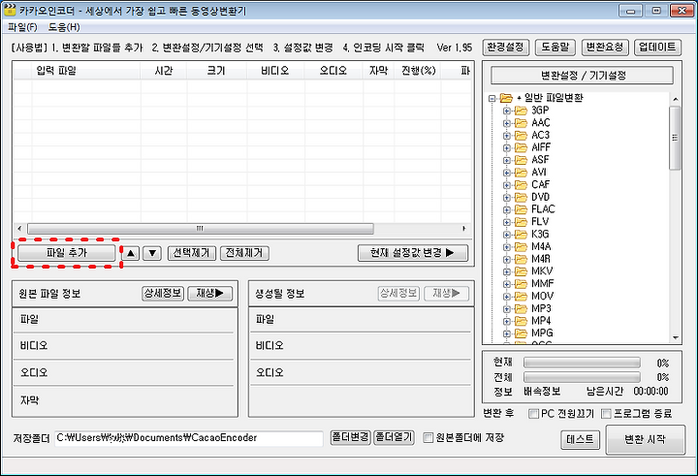The image size is (698, 476).
Task: Expand the AAC folder node
Action: [x=507, y=123]
